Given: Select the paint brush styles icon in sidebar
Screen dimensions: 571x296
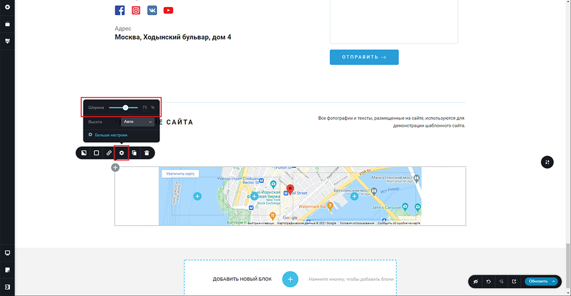Looking at the screenshot, I should [x=8, y=41].
